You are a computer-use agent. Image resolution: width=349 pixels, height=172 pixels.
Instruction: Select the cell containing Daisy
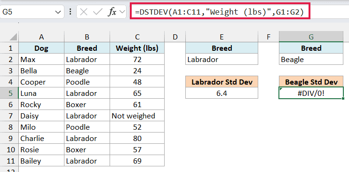[x=41, y=116]
